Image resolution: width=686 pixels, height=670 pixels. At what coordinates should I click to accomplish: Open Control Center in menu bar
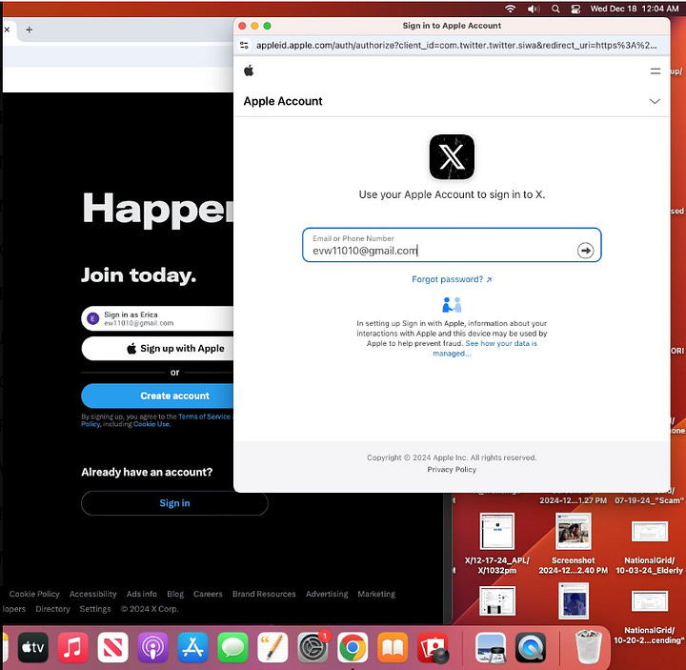click(x=575, y=9)
